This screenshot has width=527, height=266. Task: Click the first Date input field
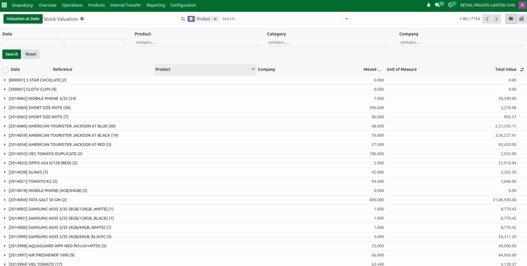pyautogui.click(x=32, y=43)
